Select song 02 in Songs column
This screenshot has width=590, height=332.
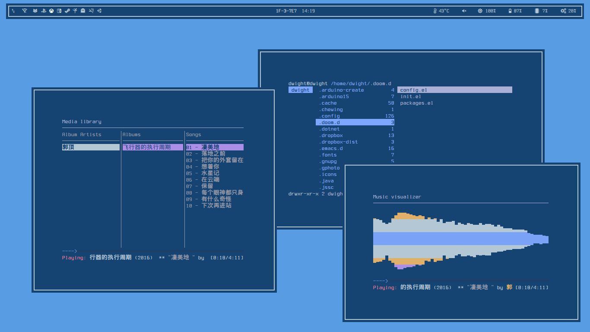tap(215, 153)
